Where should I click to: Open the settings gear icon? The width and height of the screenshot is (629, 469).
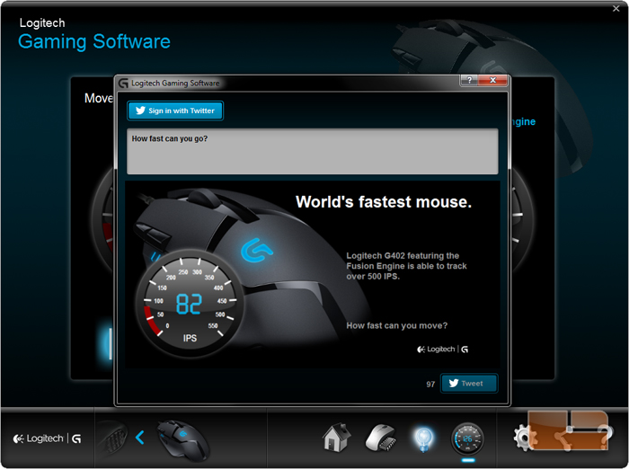click(x=524, y=438)
